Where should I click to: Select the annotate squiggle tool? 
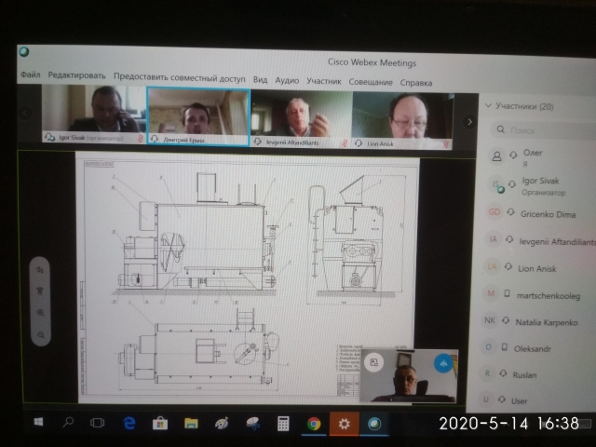coord(40,270)
